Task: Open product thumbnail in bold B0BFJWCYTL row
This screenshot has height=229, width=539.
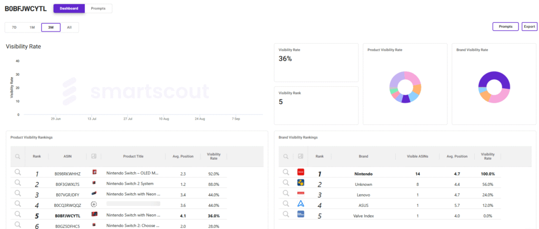Action: point(94,214)
